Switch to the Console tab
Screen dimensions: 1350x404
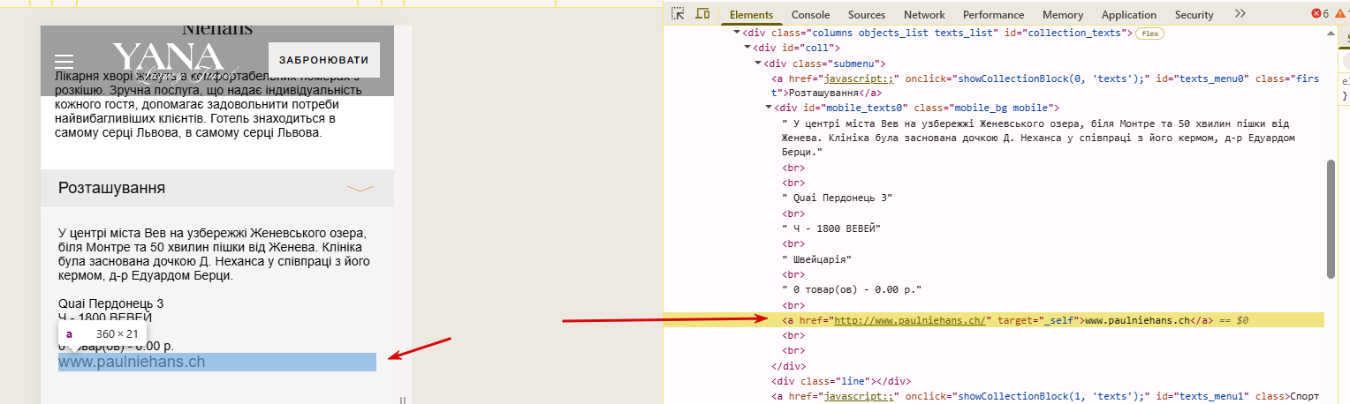point(810,15)
